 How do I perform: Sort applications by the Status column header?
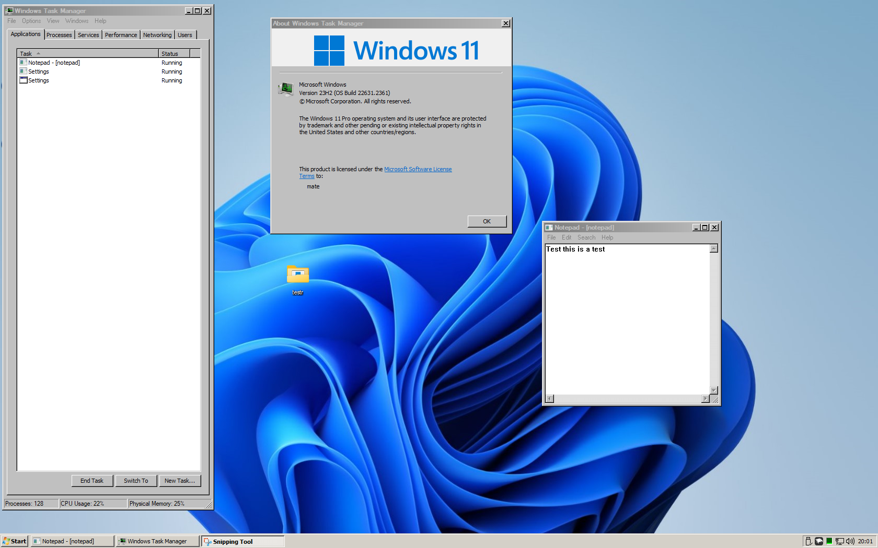(x=174, y=54)
